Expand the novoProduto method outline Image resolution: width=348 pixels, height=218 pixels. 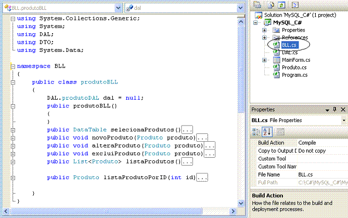pyautogui.click(x=13, y=138)
